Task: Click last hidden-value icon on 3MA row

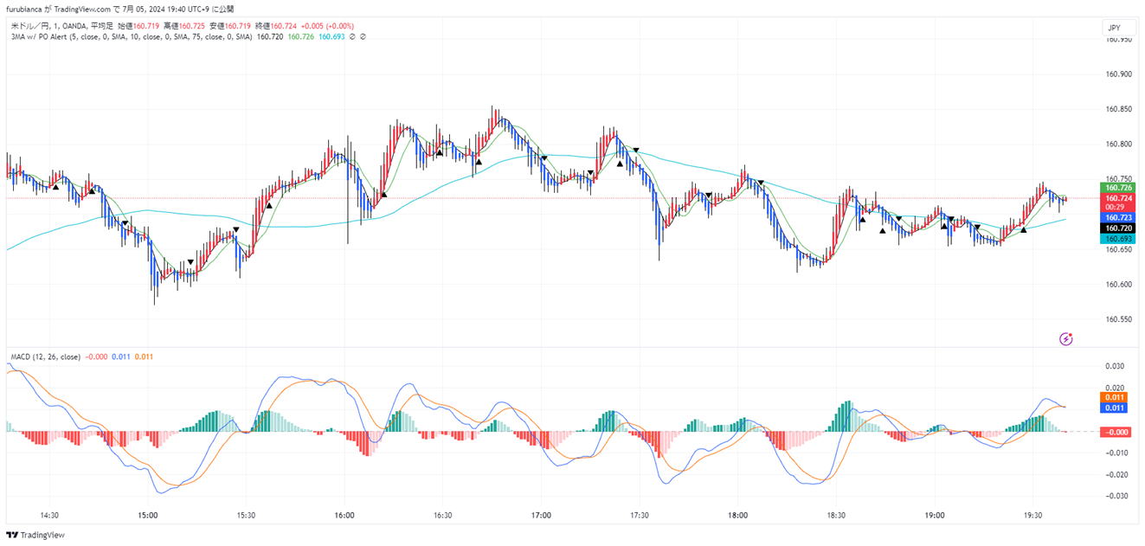Action: point(363,36)
